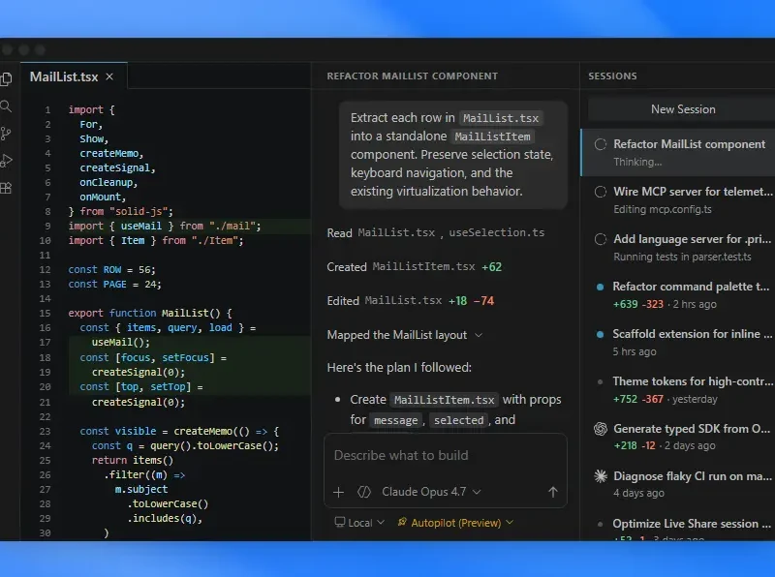The image size is (775, 577).
Task: Click the tools icon beside Claude Opus 4.7
Action: tap(364, 492)
